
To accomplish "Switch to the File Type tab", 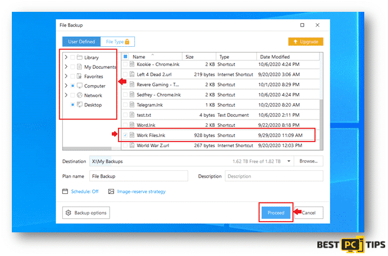I will pos(117,42).
